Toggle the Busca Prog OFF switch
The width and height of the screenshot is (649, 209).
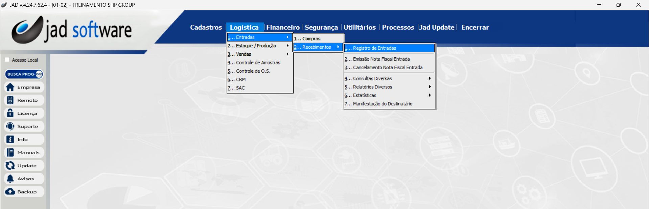click(39, 74)
